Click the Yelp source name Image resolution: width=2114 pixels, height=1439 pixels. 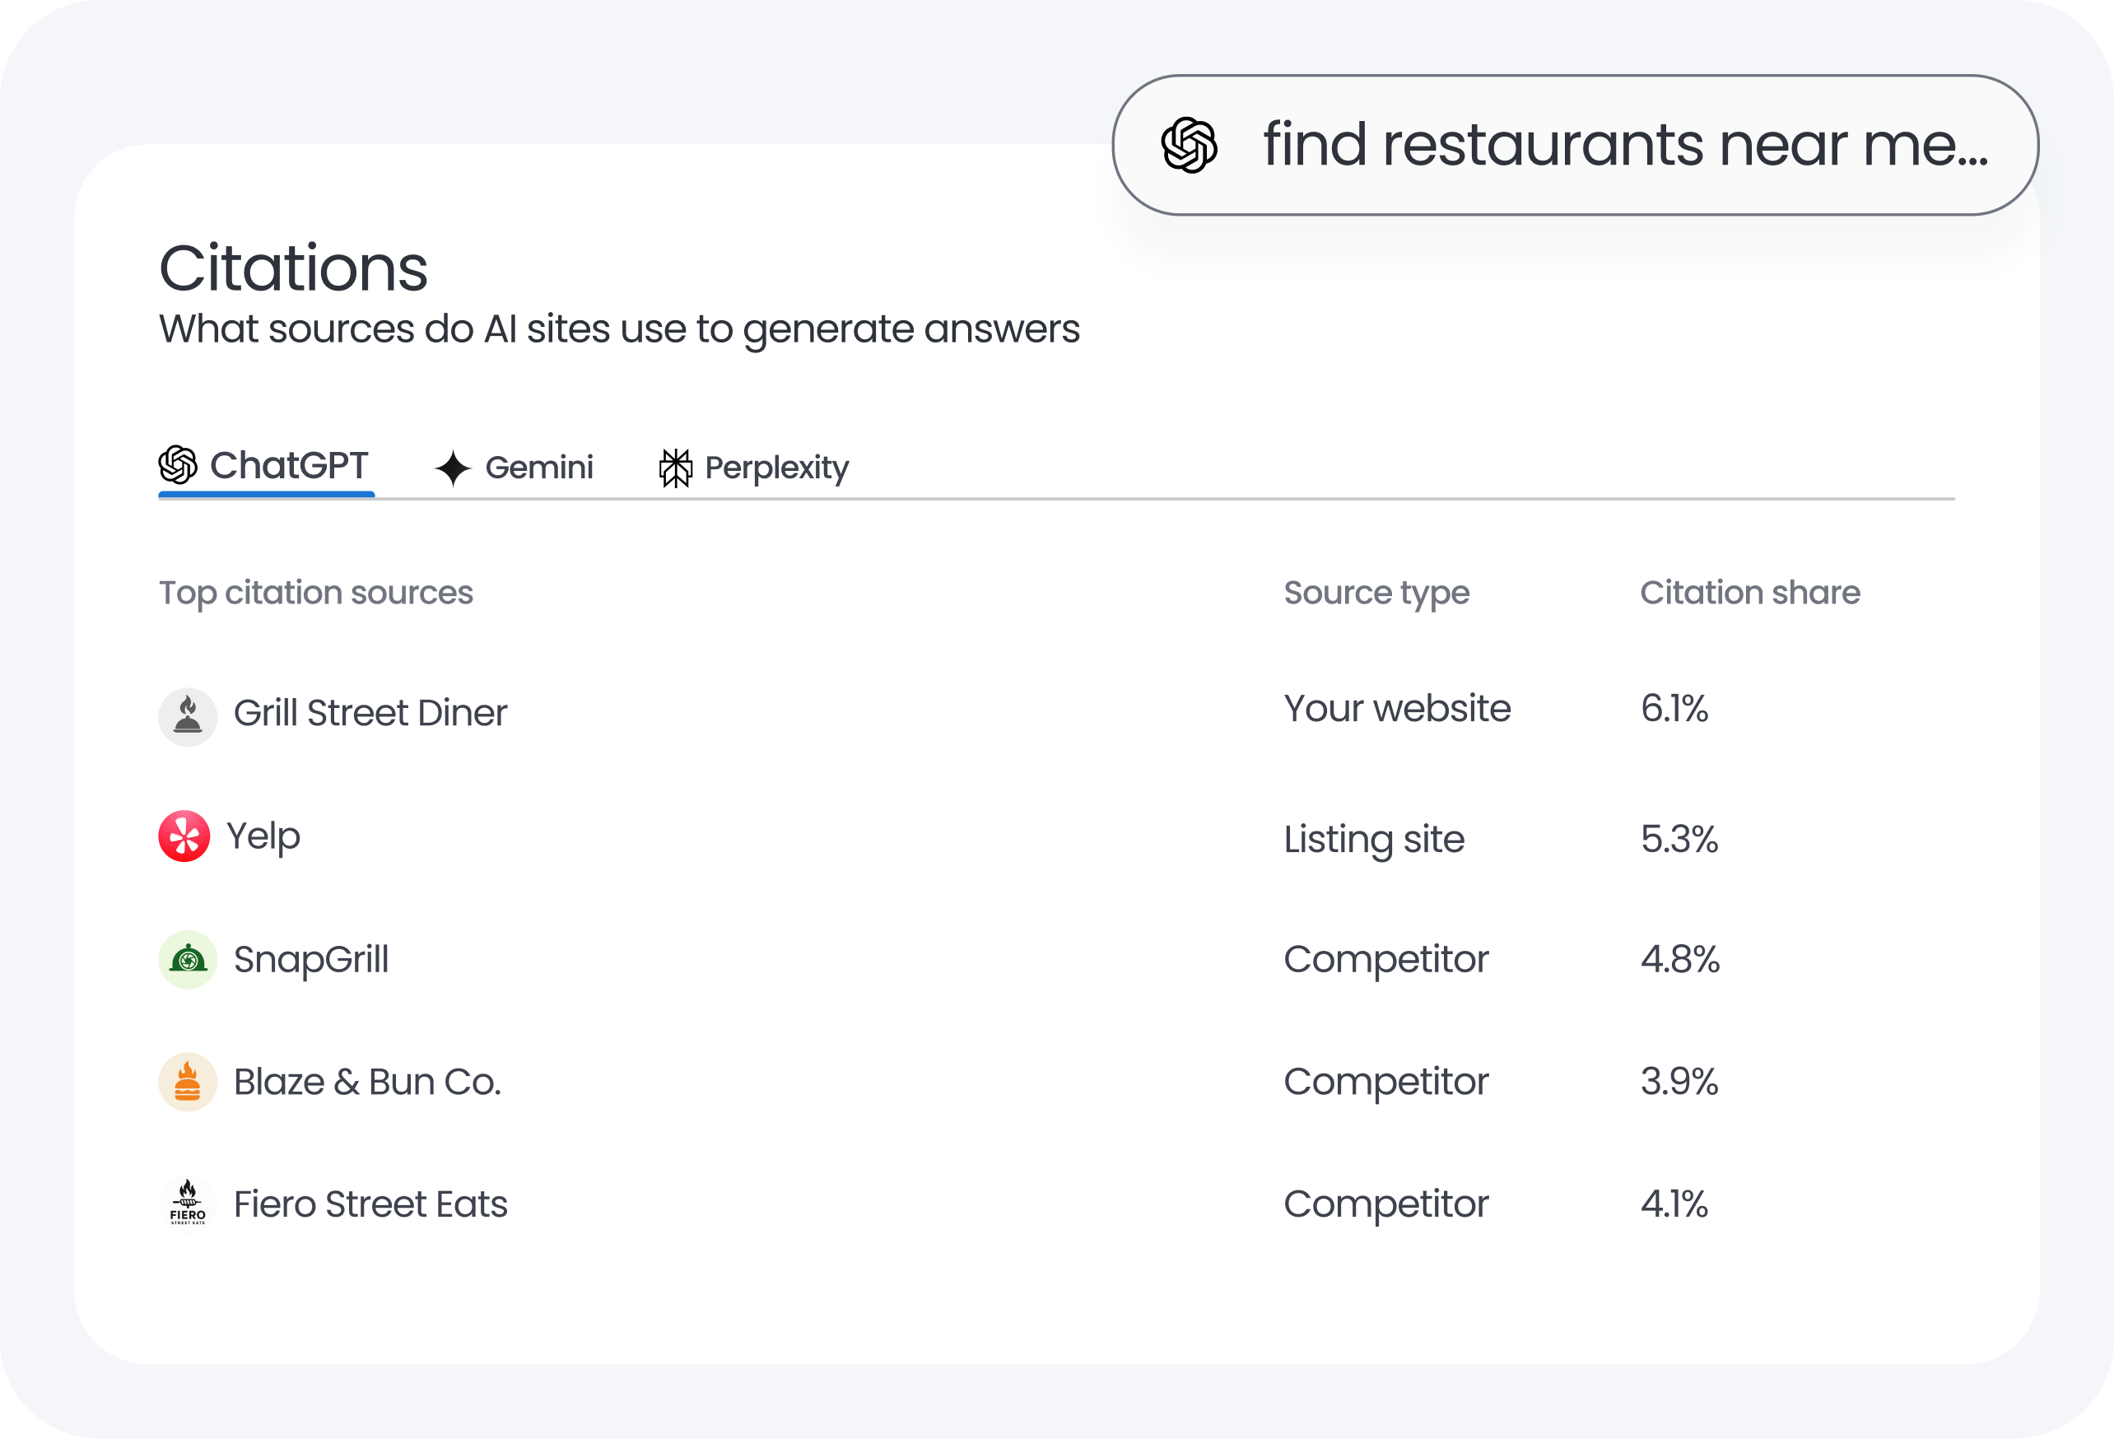click(x=263, y=836)
